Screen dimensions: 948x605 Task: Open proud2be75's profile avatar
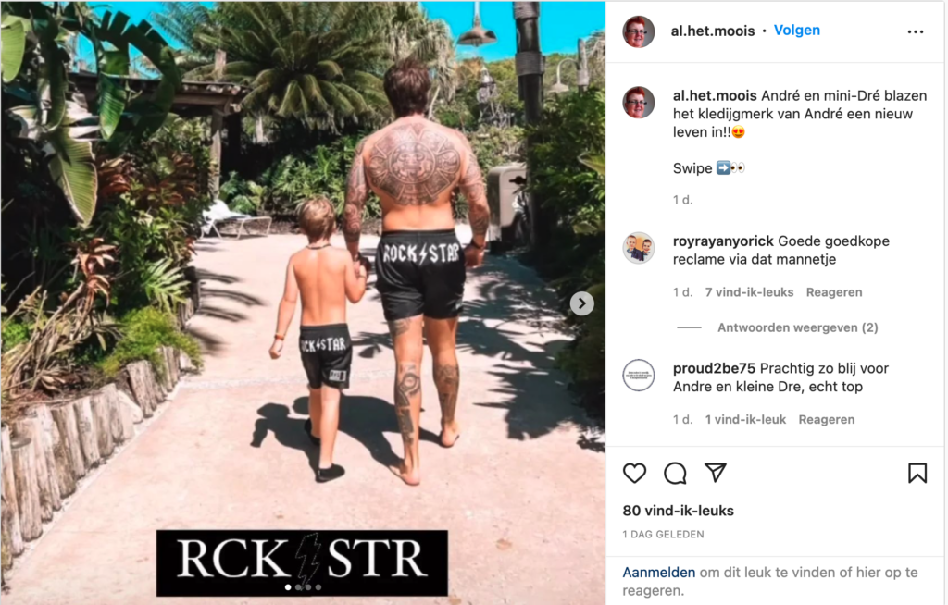click(639, 376)
